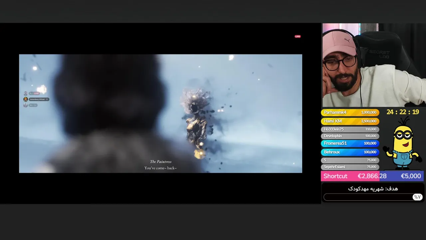
Task: Click the €2,866.28 raised amount
Action: pyautogui.click(x=372, y=176)
